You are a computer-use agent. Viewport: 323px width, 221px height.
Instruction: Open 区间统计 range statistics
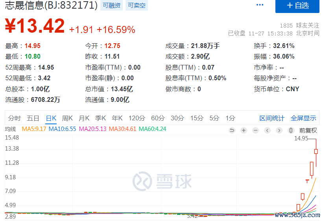pyautogui.click(x=272, y=118)
